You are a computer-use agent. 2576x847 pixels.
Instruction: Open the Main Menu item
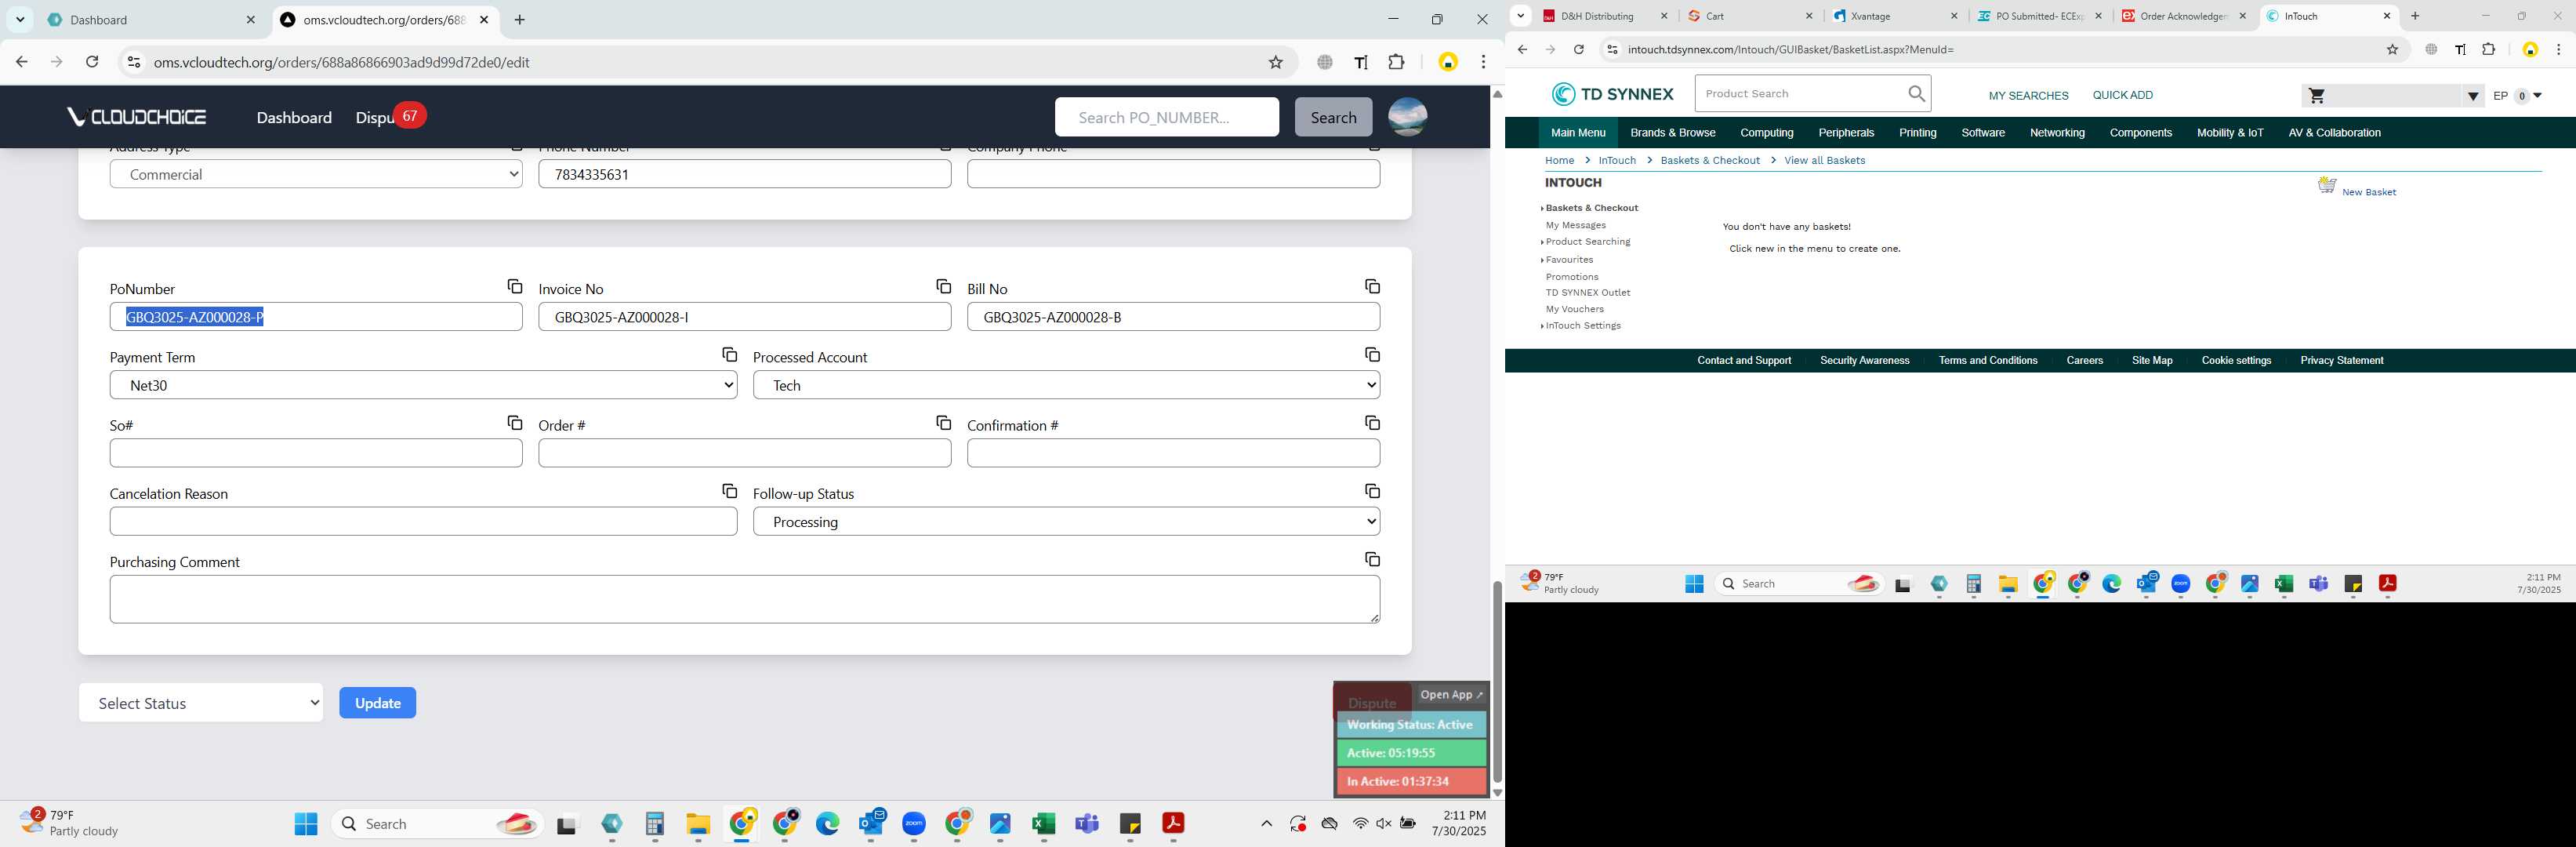pos(1578,133)
